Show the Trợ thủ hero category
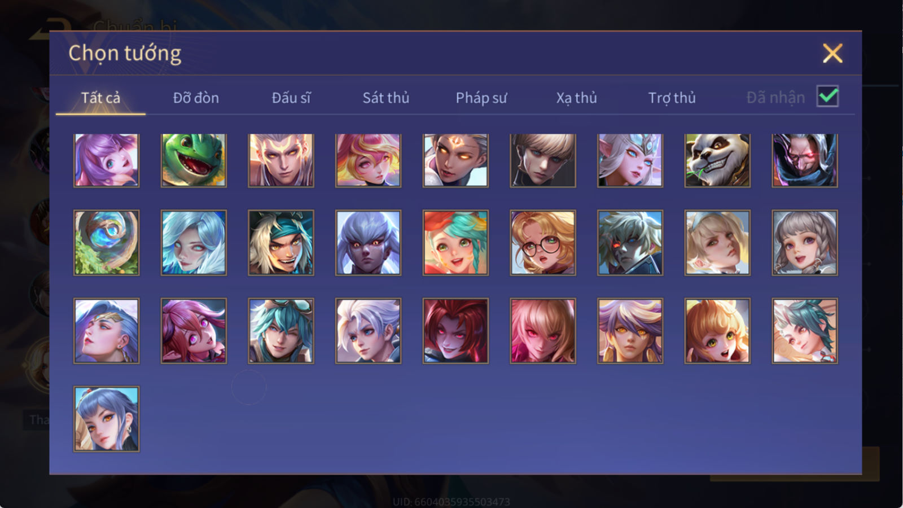Screen dimensions: 903x508 tap(672, 98)
